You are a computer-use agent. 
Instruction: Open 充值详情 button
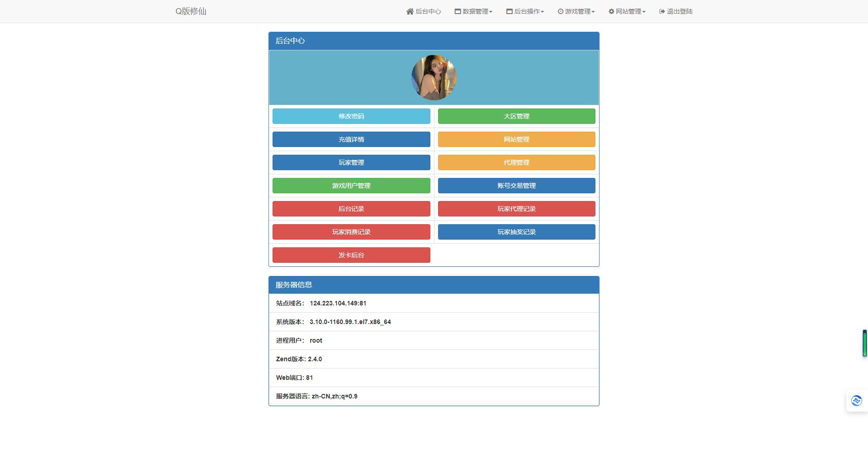pyautogui.click(x=351, y=139)
